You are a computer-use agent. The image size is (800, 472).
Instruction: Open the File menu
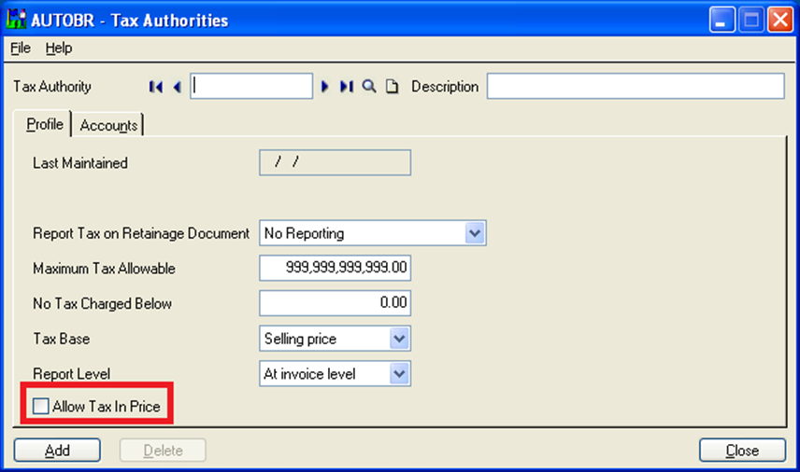(x=21, y=48)
